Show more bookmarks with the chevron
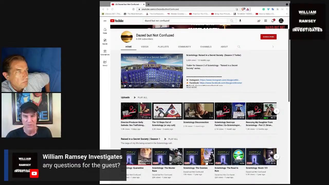Screen dimensions: 329x185 tap(287, 14)
